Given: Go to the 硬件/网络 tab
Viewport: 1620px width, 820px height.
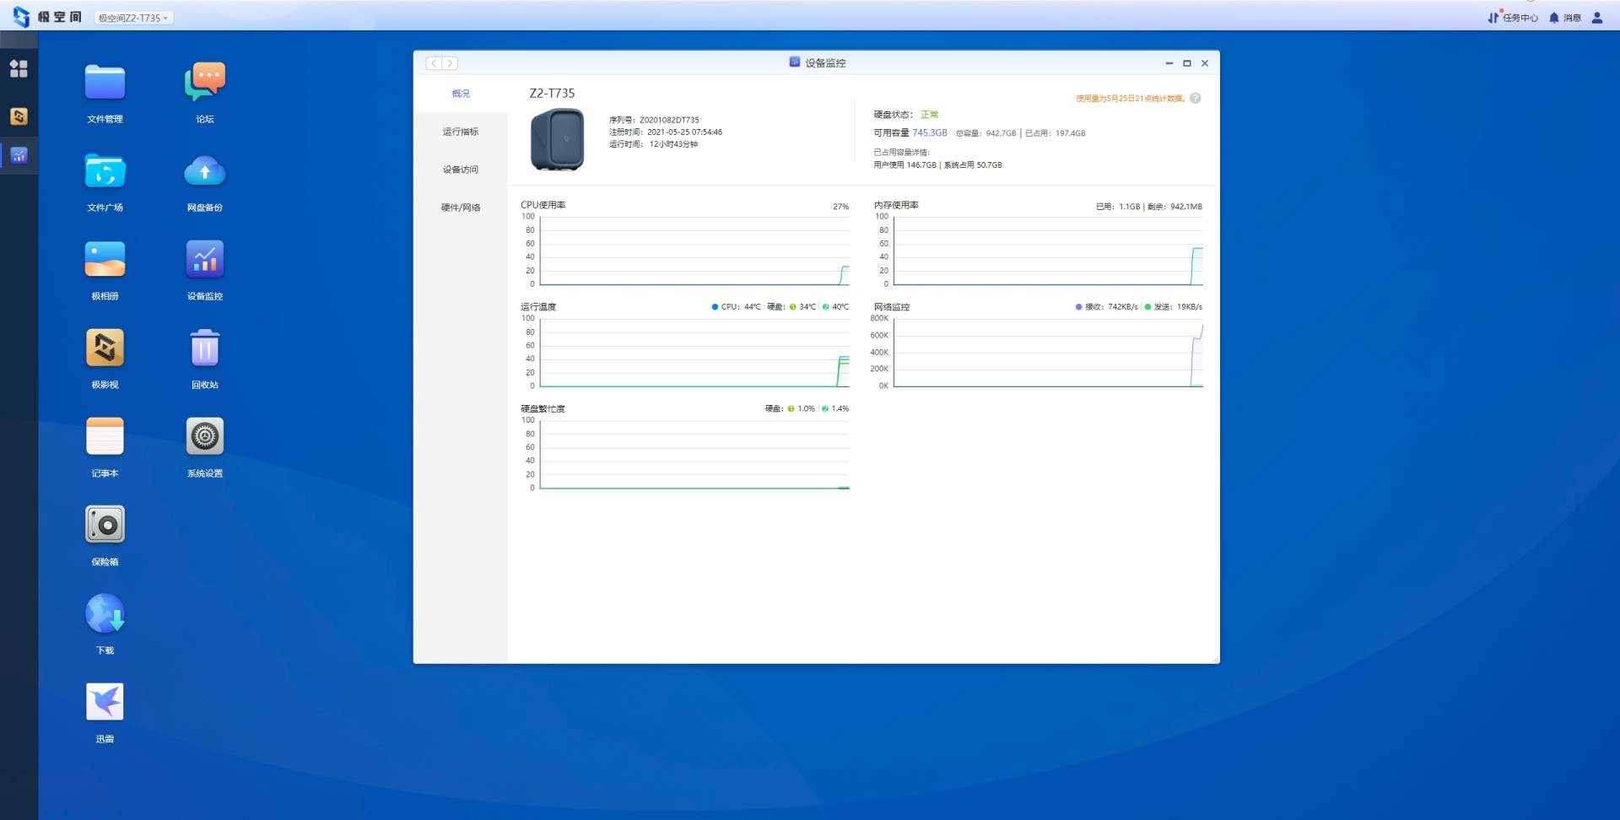Looking at the screenshot, I should tap(461, 208).
